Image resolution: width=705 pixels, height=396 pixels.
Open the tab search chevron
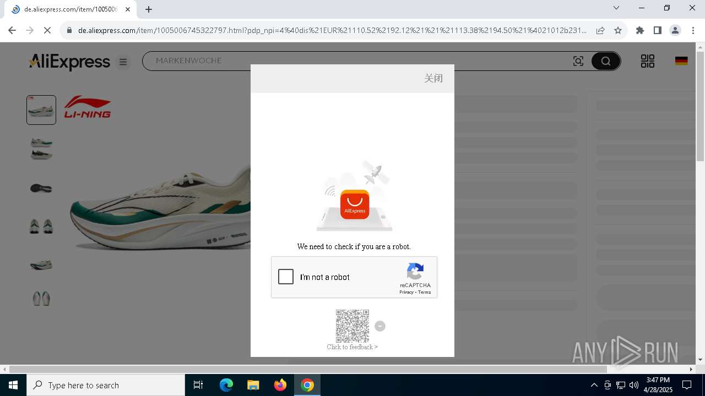point(616,8)
